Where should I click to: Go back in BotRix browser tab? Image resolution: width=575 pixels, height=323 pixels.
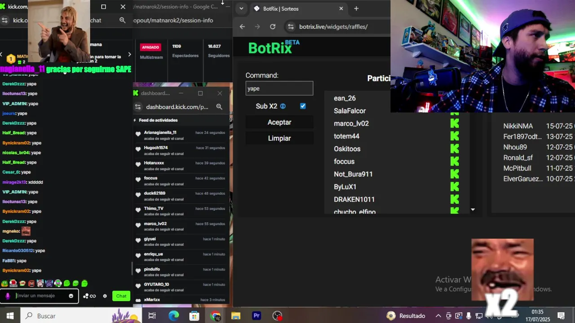point(242,26)
